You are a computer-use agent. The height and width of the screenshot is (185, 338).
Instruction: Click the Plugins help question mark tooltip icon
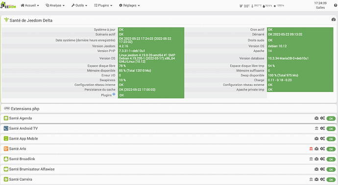click(114, 94)
